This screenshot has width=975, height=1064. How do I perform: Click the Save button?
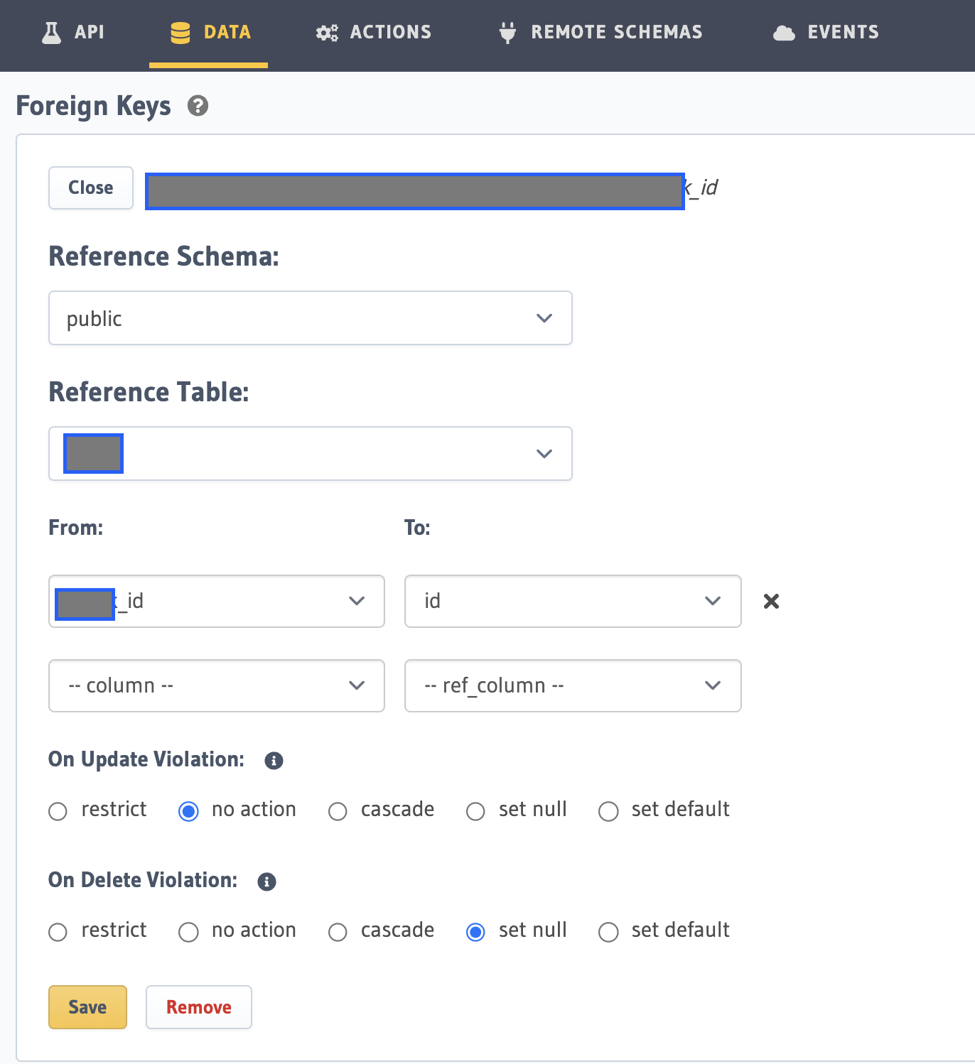pos(87,1006)
